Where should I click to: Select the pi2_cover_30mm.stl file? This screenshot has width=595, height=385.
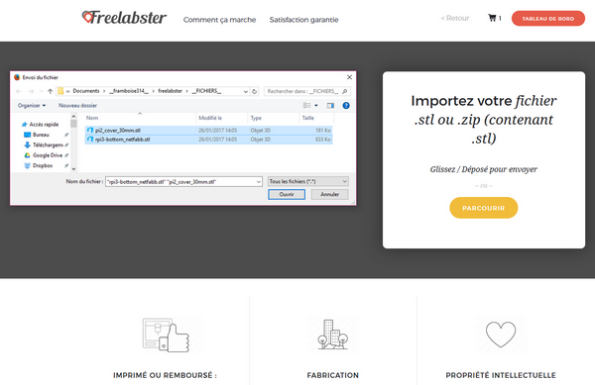pos(208,131)
